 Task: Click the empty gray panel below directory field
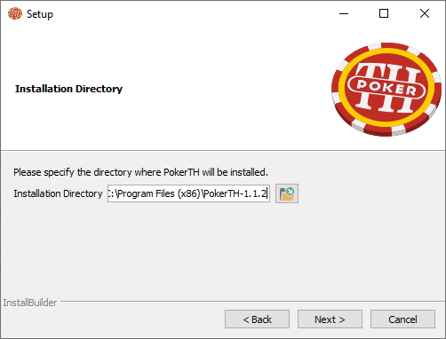222,251
